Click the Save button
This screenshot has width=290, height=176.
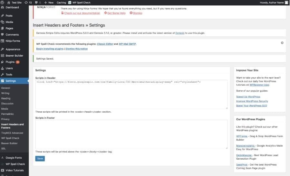coord(40,158)
